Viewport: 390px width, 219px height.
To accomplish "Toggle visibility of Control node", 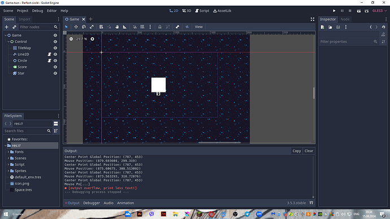I will point(55,42).
